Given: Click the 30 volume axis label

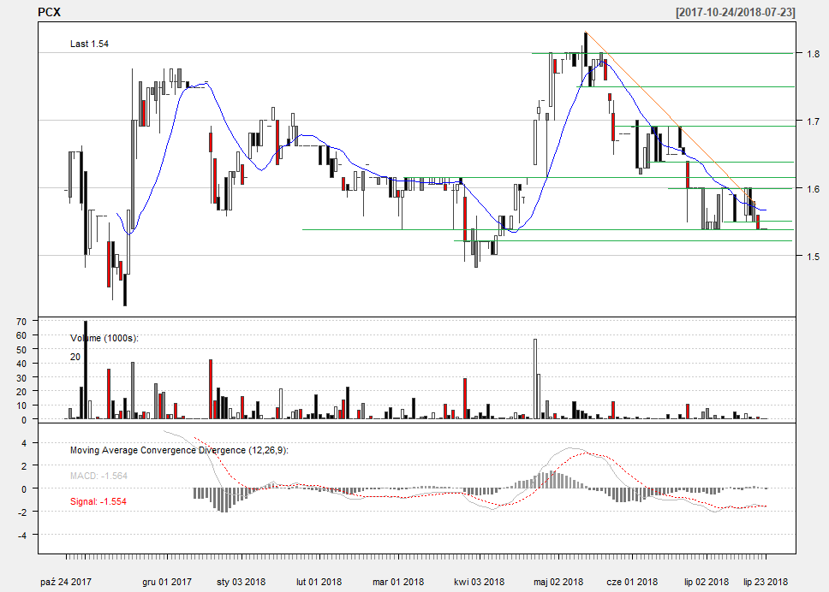Looking at the screenshot, I should pyautogui.click(x=21, y=377).
